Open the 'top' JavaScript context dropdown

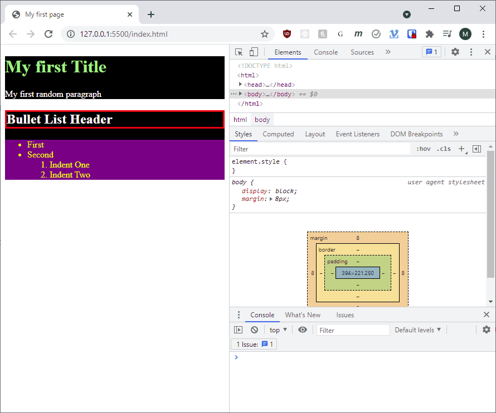278,330
